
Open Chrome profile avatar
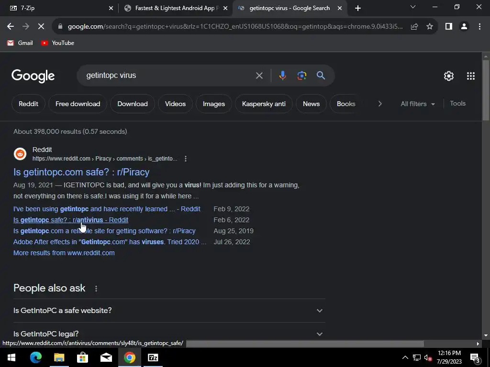point(464,27)
